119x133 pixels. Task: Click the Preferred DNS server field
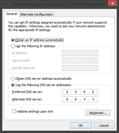click(x=80, y=92)
